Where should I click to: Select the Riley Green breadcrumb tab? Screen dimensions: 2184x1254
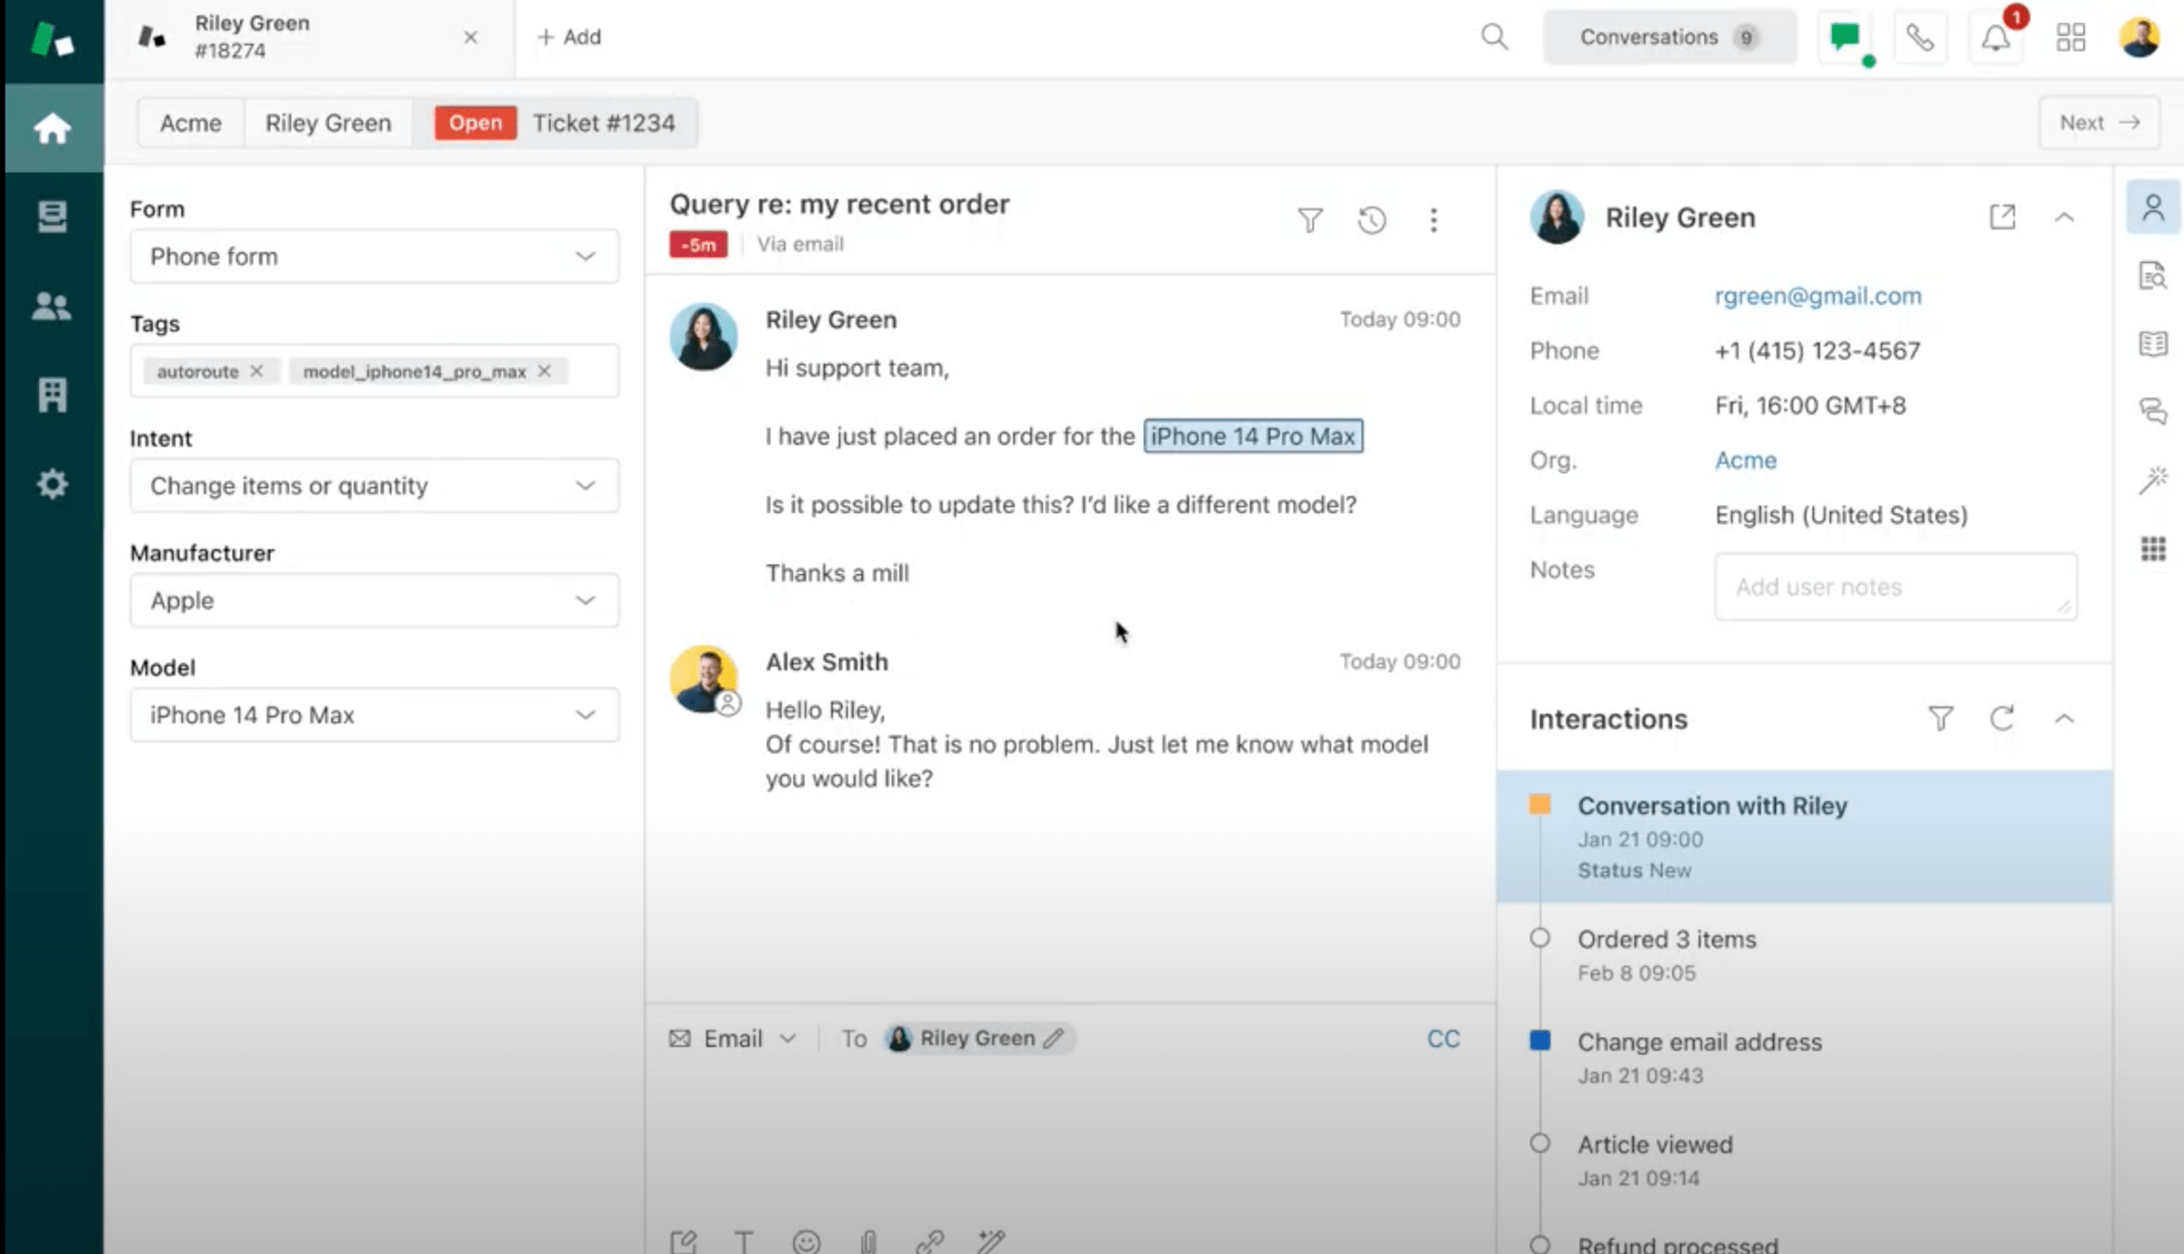328,124
